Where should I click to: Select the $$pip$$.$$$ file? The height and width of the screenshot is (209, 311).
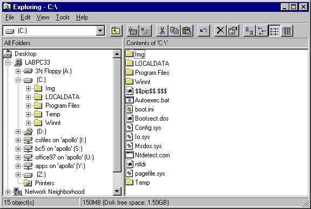pos(146,91)
